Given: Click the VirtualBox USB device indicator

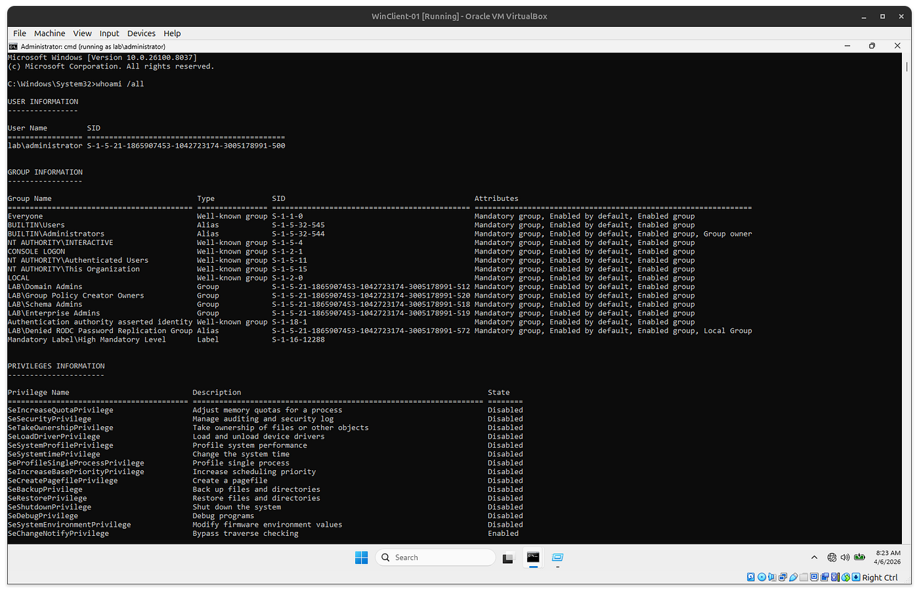Looking at the screenshot, I should coord(793,577).
